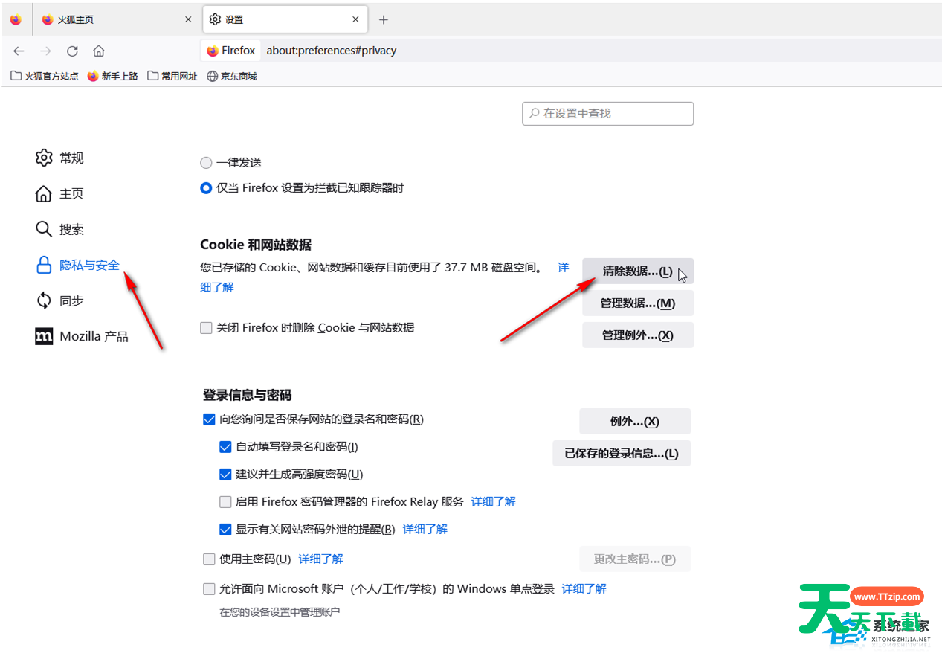The image size is (942, 653).
Task: Open 已保存的登录信息 button
Action: pos(622,454)
